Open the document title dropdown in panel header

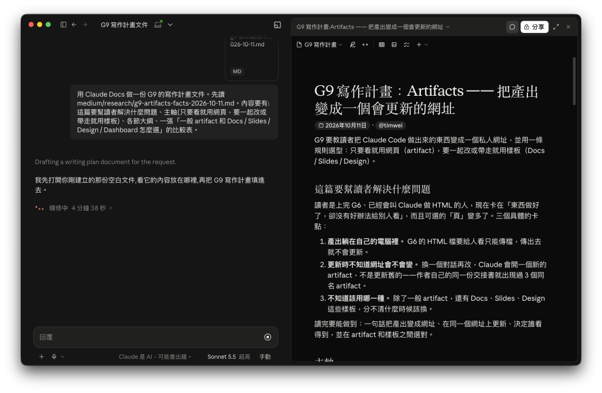click(x=447, y=27)
